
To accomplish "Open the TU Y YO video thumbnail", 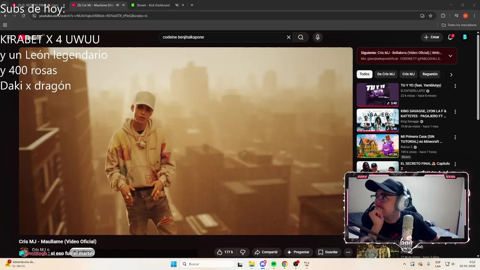I will click(x=378, y=94).
